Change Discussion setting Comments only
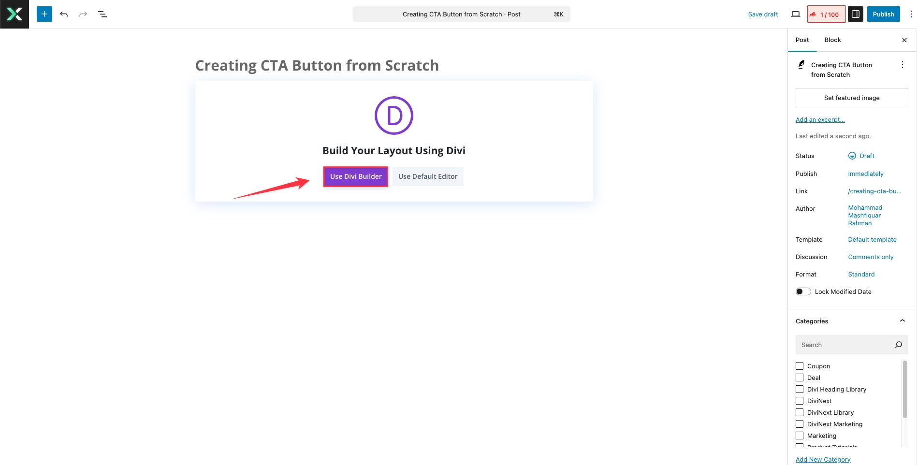The width and height of the screenshot is (917, 465). [871, 257]
